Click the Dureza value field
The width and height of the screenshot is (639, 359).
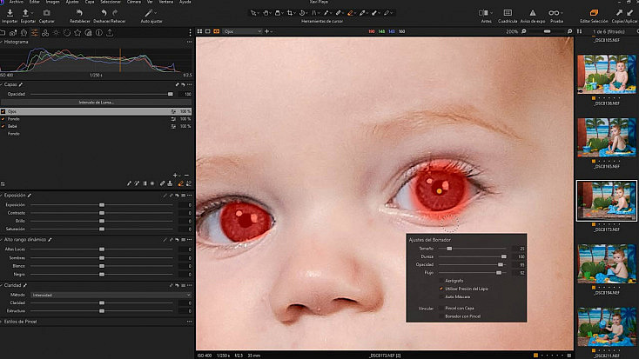click(x=520, y=256)
